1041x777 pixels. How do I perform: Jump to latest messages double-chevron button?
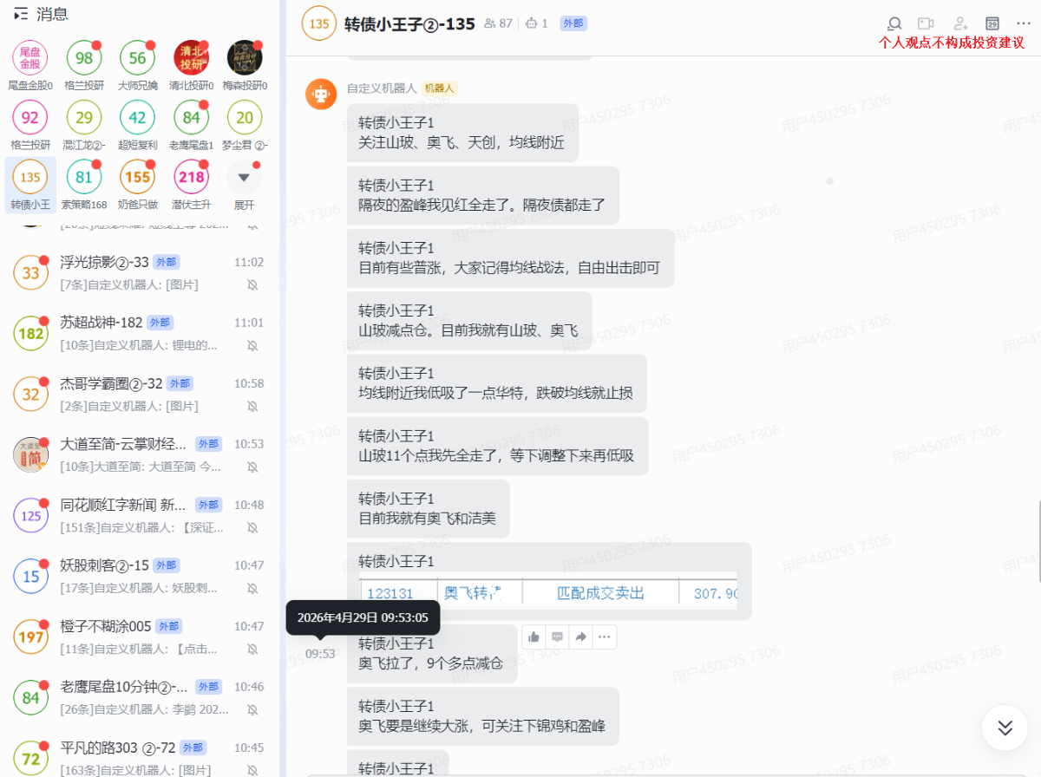click(x=1005, y=728)
